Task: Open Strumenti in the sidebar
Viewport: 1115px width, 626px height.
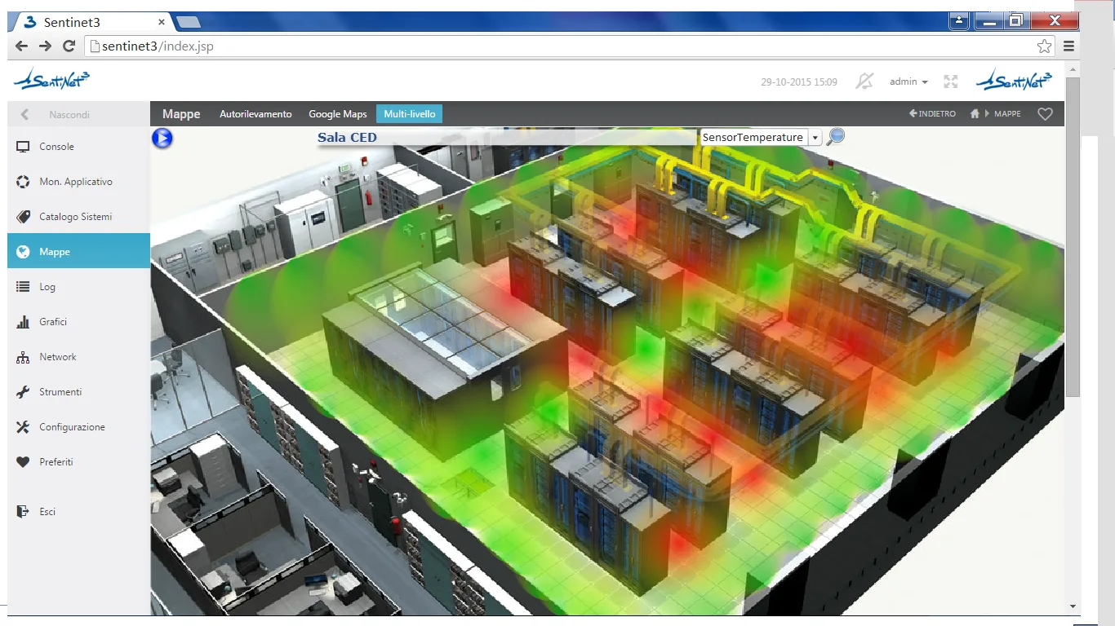Action: pyautogui.click(x=78, y=392)
